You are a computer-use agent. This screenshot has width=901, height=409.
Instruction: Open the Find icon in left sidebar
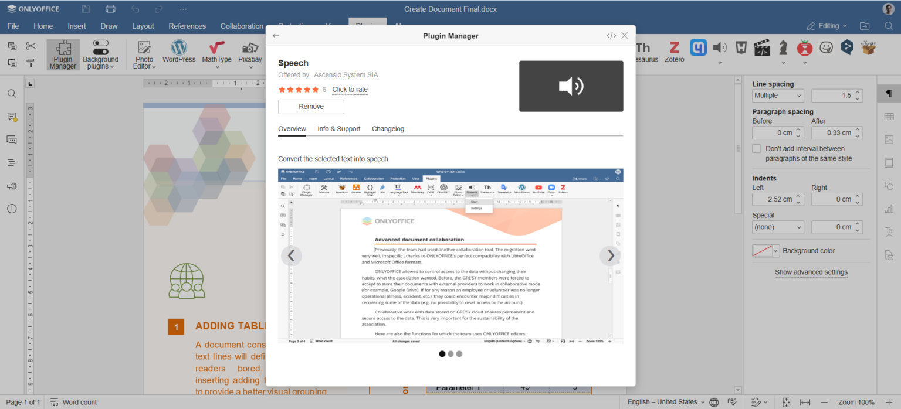click(12, 94)
